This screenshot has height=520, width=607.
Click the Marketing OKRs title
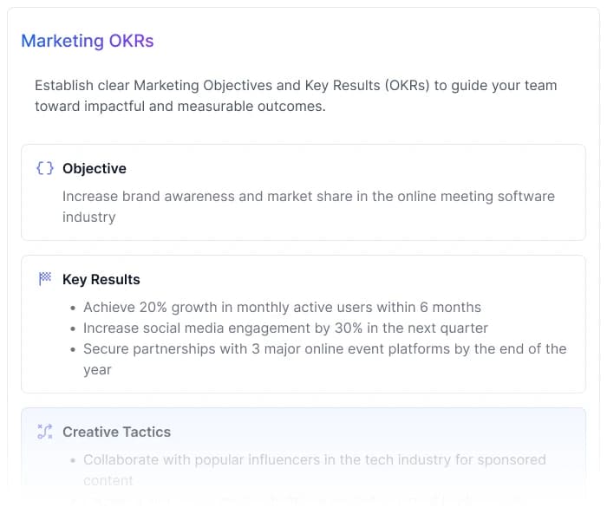(87, 41)
